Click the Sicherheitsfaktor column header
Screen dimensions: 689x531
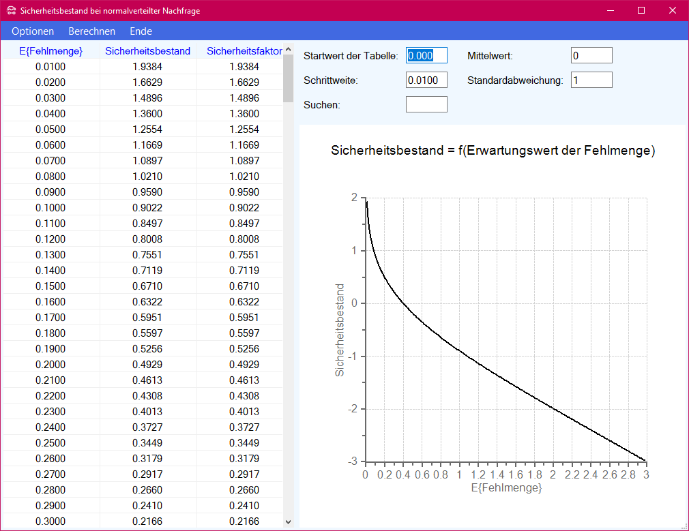[x=244, y=51]
